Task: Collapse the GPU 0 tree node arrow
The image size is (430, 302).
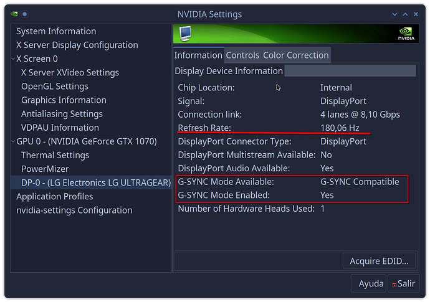Action: pyautogui.click(x=13, y=141)
